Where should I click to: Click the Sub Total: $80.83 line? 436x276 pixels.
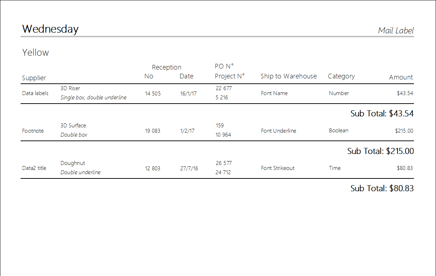coord(382,188)
